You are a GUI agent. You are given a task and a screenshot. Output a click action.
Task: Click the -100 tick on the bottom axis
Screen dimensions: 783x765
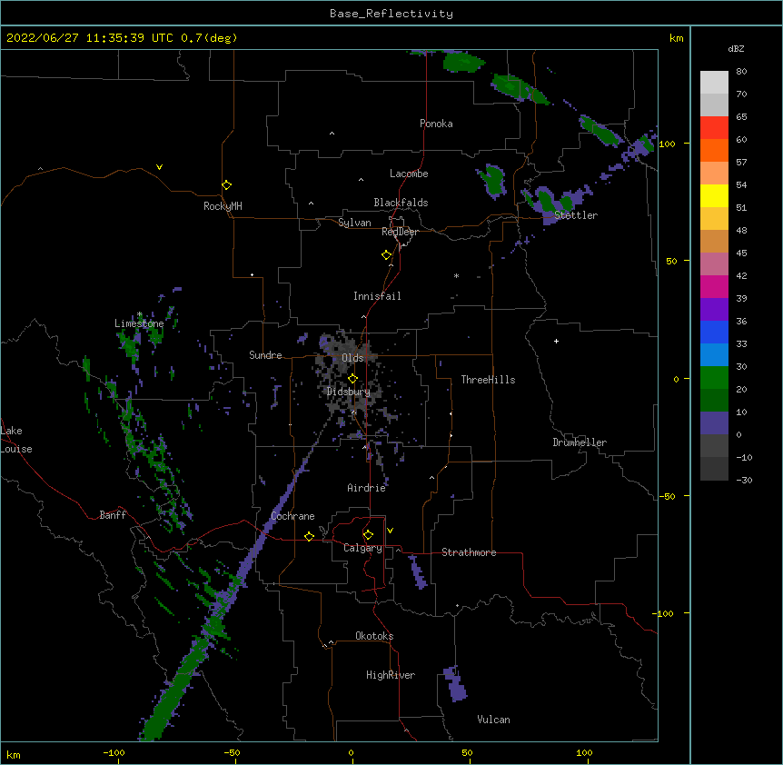tap(114, 752)
